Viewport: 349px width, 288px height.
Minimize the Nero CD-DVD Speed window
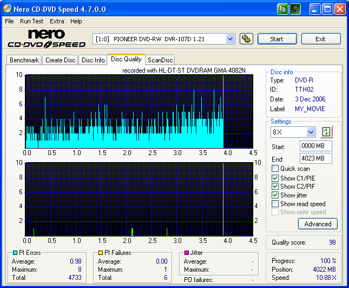[x=315, y=9]
